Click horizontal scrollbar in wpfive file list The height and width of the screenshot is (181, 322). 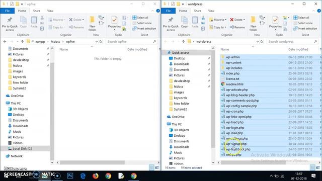click(x=92, y=162)
